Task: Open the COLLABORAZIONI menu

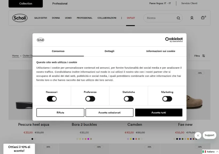Action: pos(107,18)
